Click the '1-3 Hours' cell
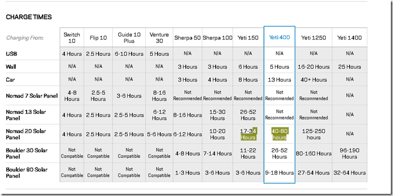393x196 pixels. click(x=187, y=173)
